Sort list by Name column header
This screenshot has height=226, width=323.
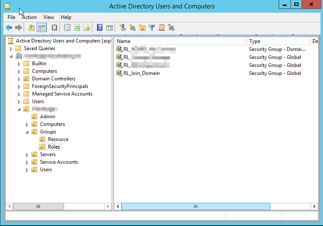[180, 41]
